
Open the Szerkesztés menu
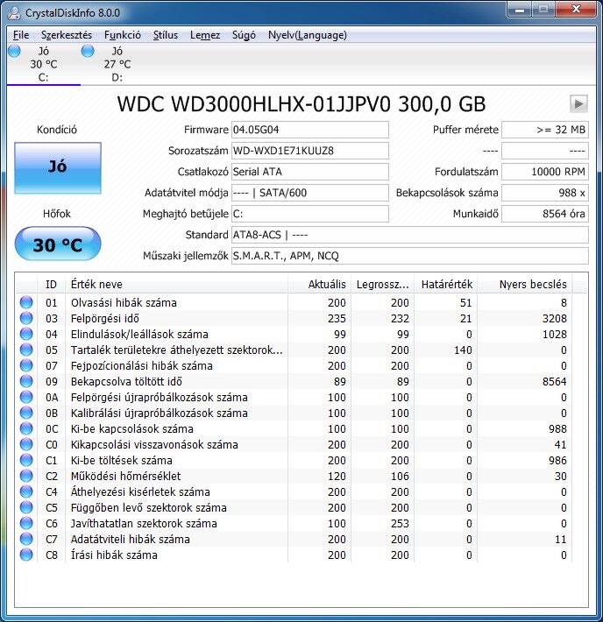click(67, 35)
